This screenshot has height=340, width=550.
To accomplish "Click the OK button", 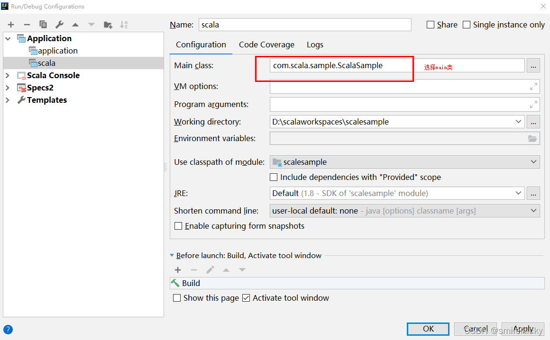I will (428, 329).
